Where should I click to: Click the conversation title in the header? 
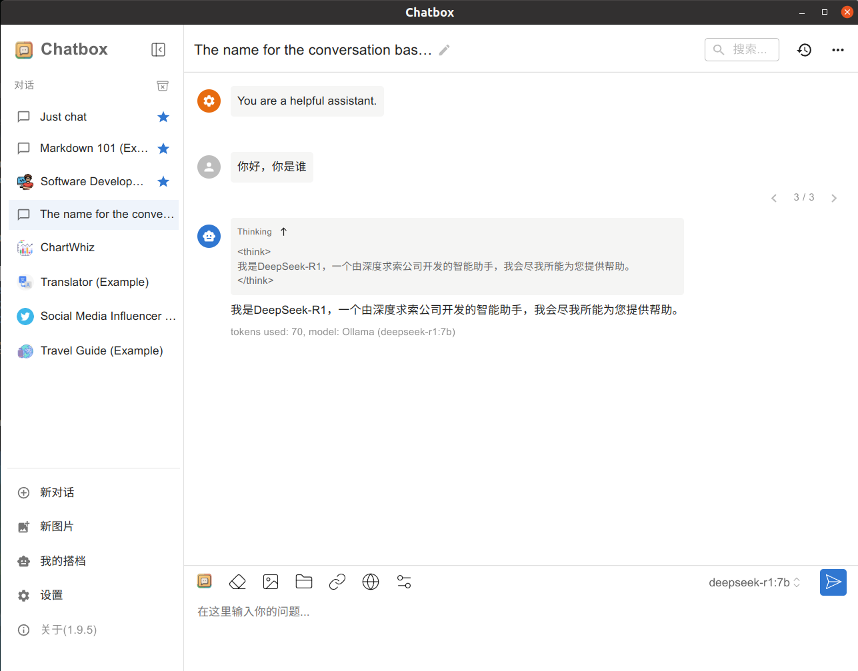point(313,50)
